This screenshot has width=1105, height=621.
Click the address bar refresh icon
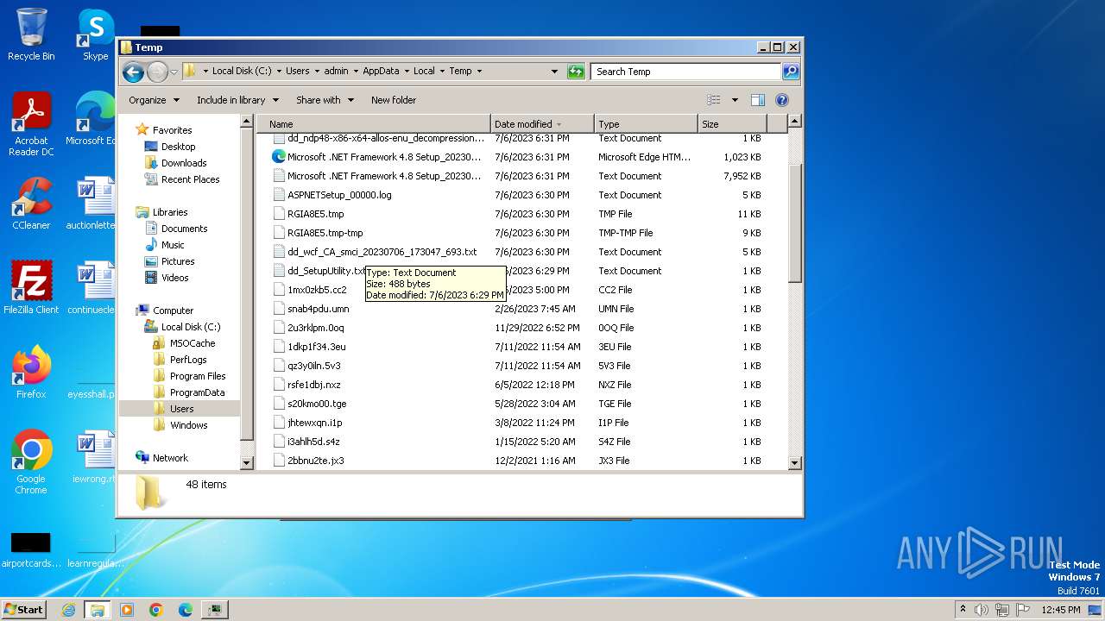(x=576, y=72)
